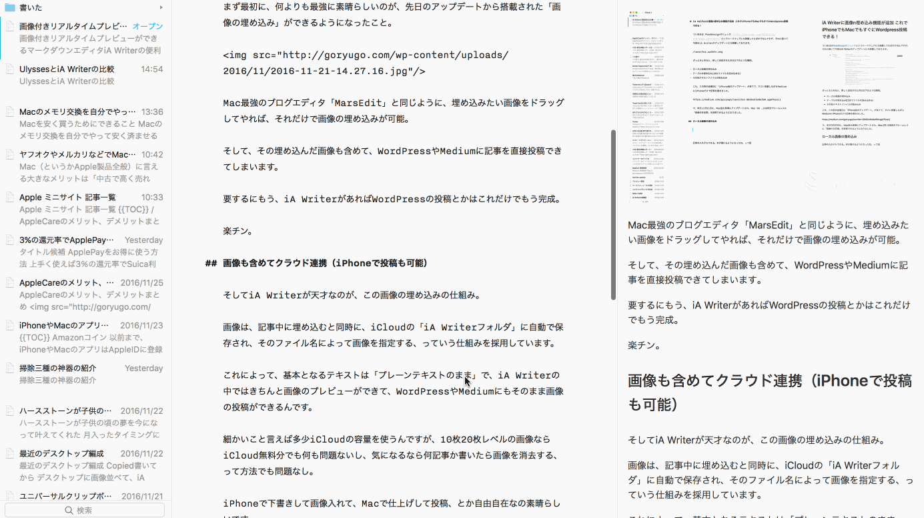
Task: Click the document icon for the ApplePay 3%還元 note
Action: (9, 240)
